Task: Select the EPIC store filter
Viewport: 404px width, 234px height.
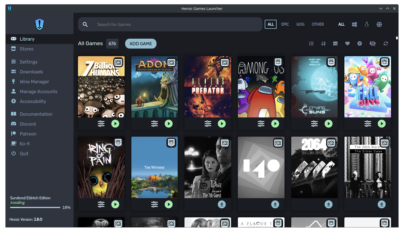Action: tap(285, 24)
